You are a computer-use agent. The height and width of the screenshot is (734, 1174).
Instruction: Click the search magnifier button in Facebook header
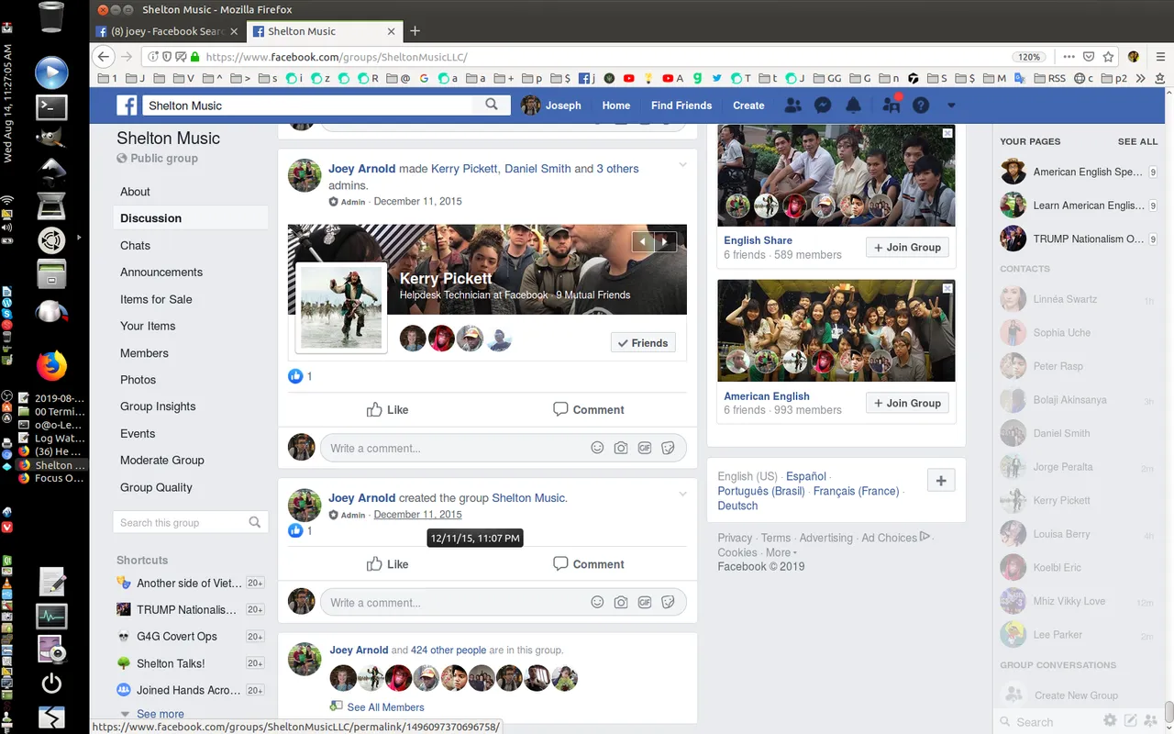click(x=492, y=105)
